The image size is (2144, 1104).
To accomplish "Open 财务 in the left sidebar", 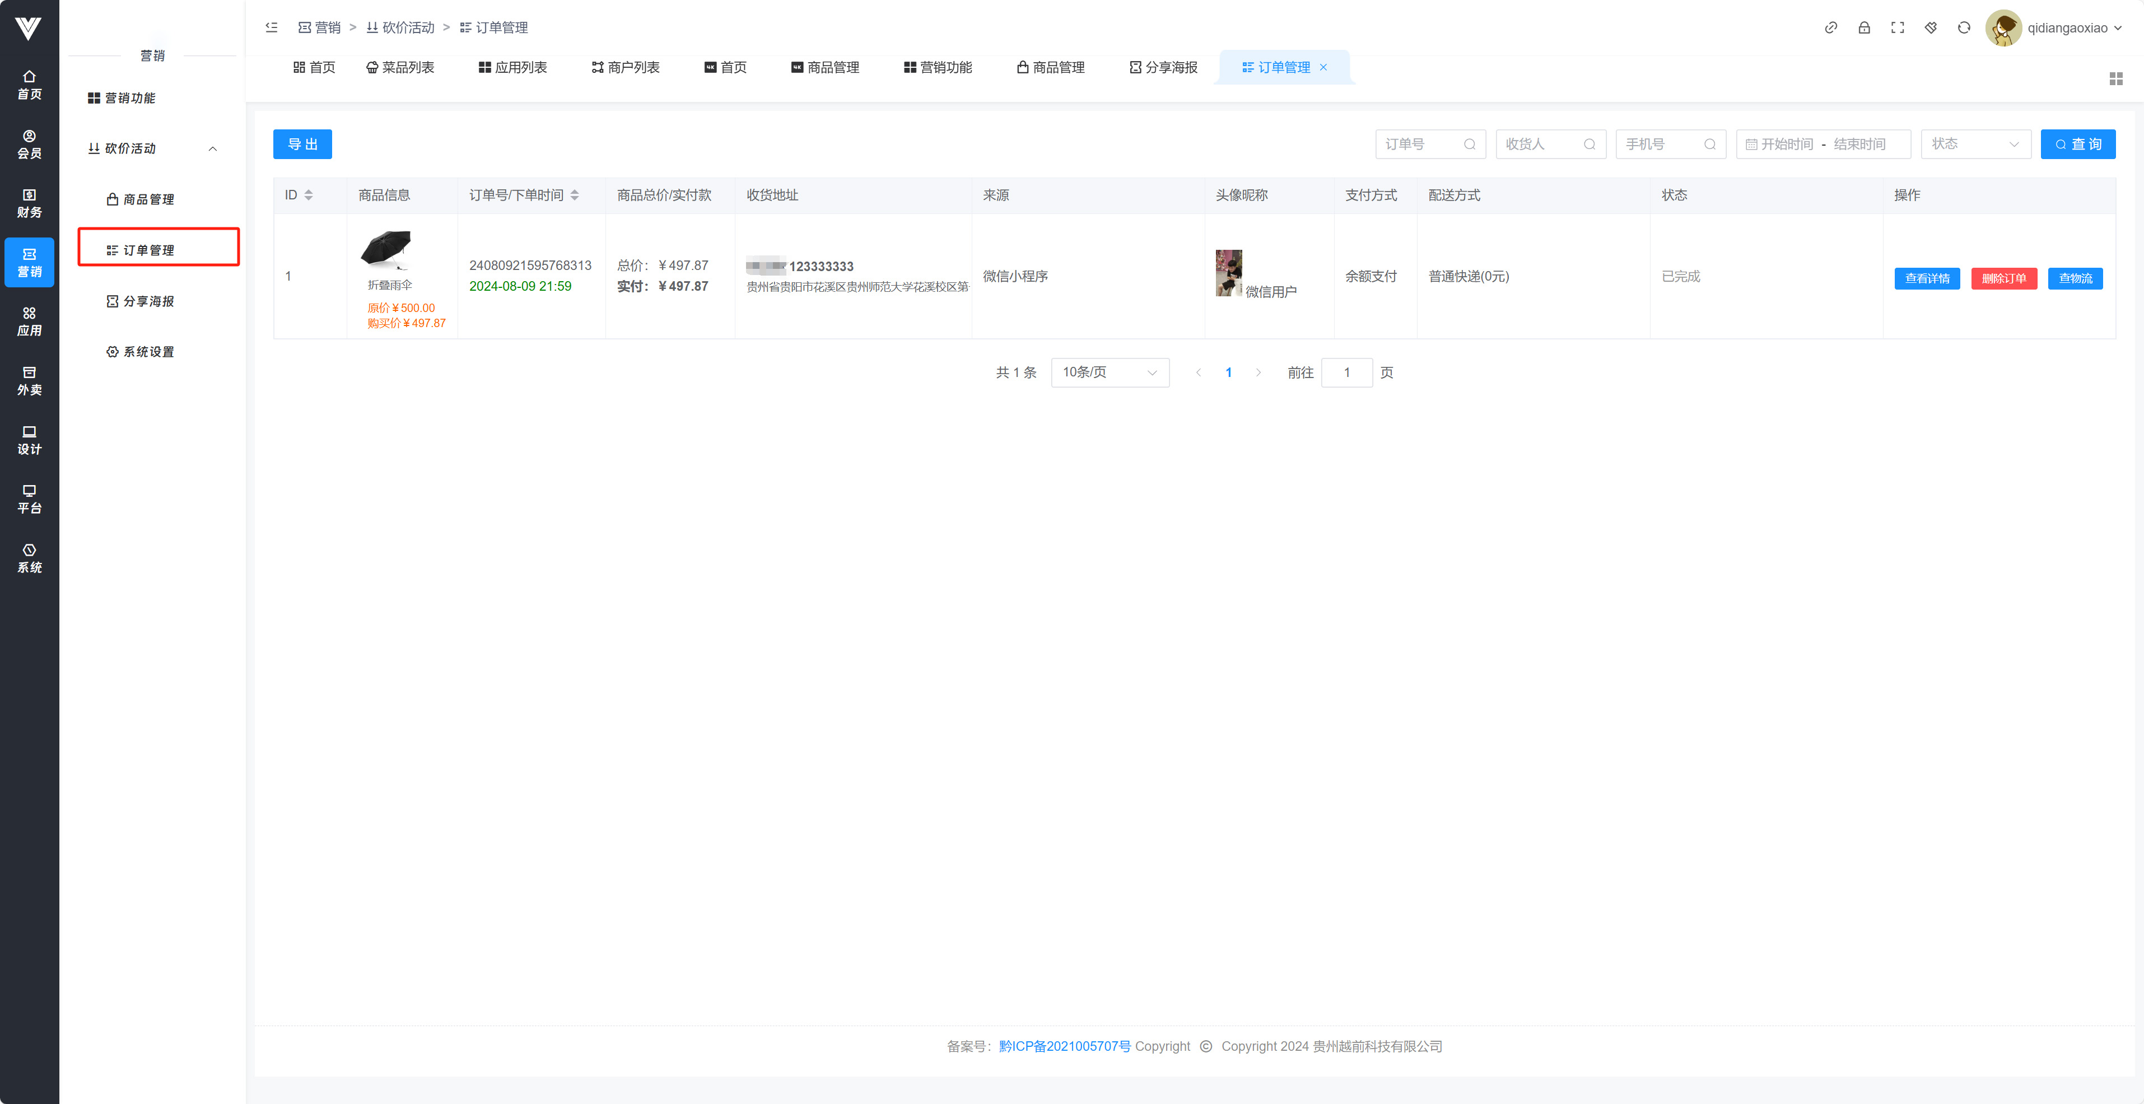I will click(x=29, y=203).
